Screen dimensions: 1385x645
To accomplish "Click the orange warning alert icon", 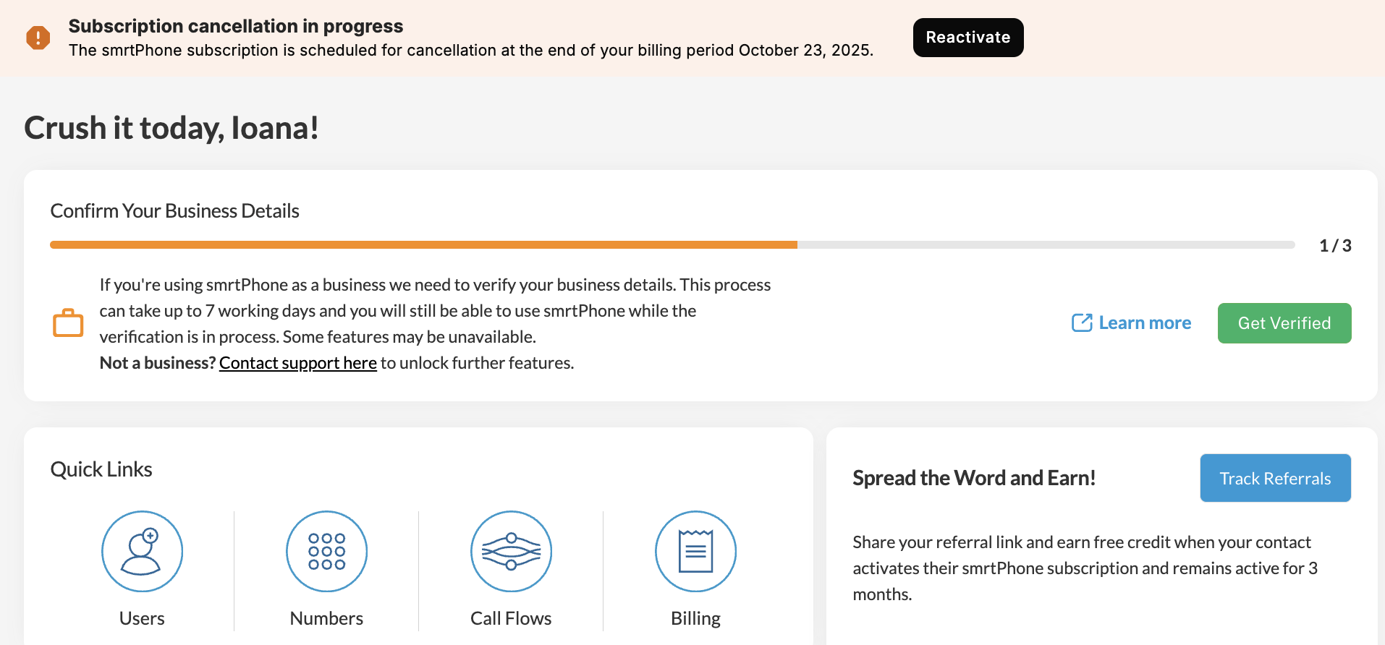I will click(x=38, y=38).
